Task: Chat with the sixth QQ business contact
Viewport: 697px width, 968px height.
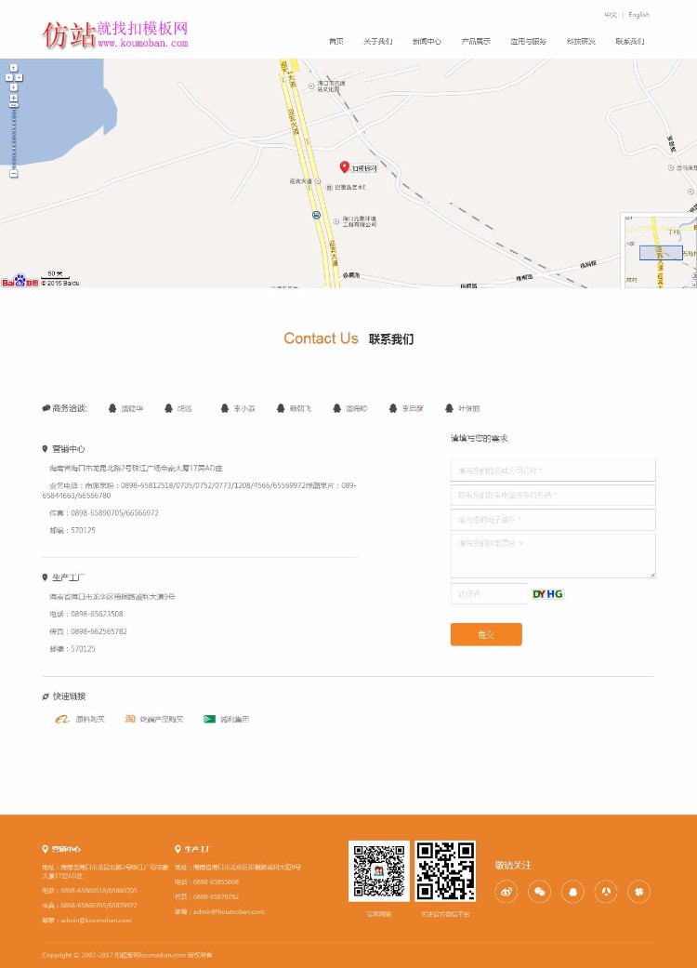Action: [x=406, y=409]
